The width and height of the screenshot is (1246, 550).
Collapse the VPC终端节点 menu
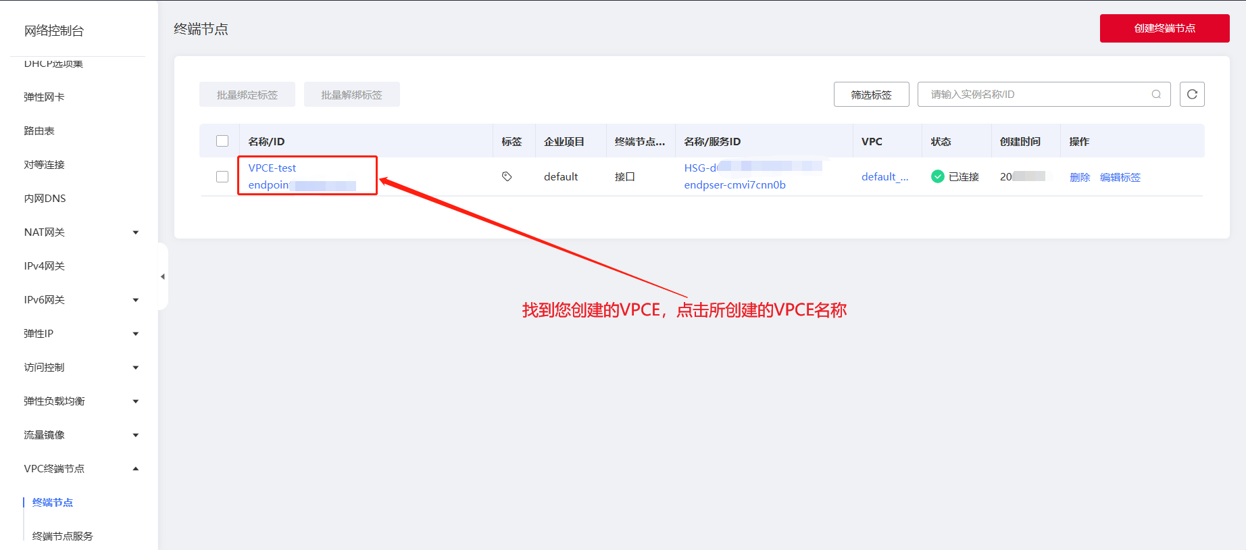coord(136,469)
